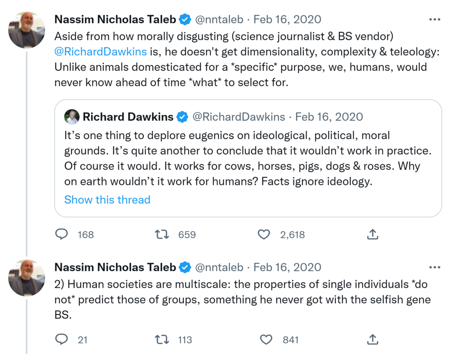Retweet the second tweet with 113 retweets

pyautogui.click(x=162, y=340)
